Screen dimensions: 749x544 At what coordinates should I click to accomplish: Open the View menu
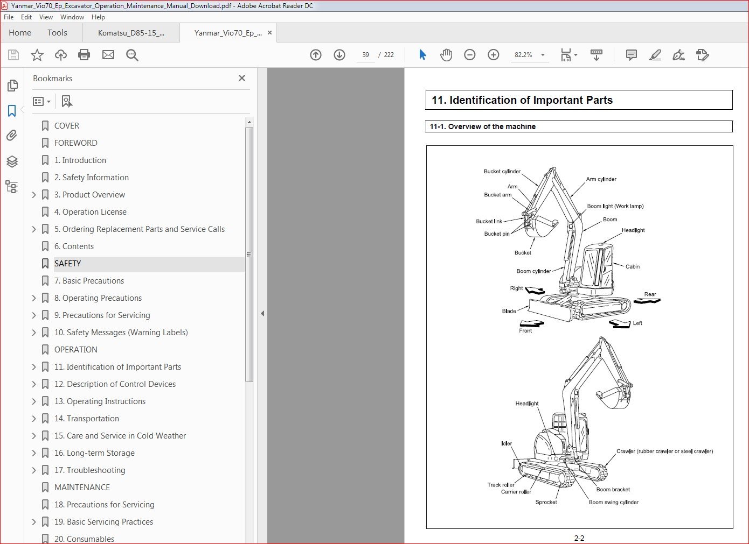(46, 17)
